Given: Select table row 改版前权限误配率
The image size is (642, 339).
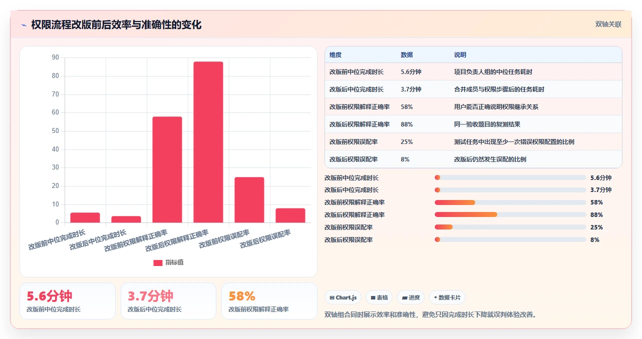Looking at the screenshot, I should [473, 142].
